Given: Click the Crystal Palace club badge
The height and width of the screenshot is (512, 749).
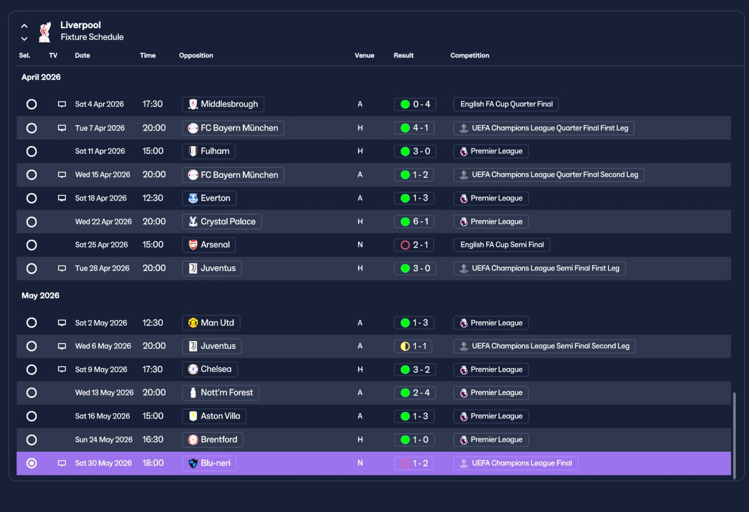Looking at the screenshot, I should 193,222.
